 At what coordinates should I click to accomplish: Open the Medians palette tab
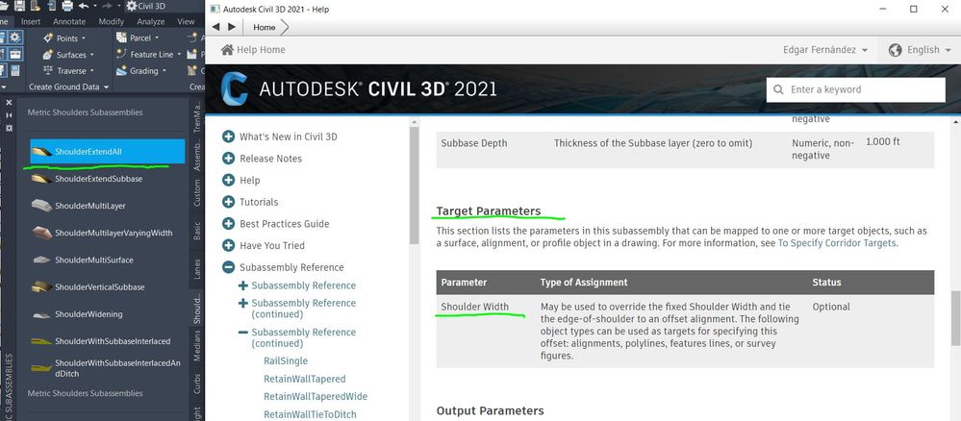coord(197,344)
